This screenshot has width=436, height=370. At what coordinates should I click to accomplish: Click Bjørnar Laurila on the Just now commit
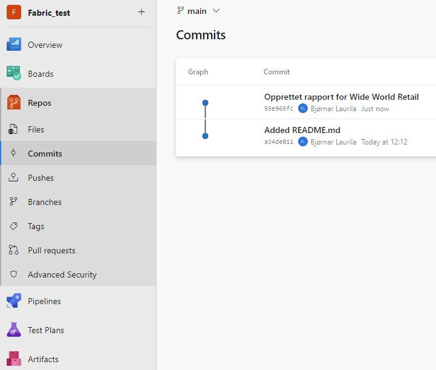pos(333,109)
